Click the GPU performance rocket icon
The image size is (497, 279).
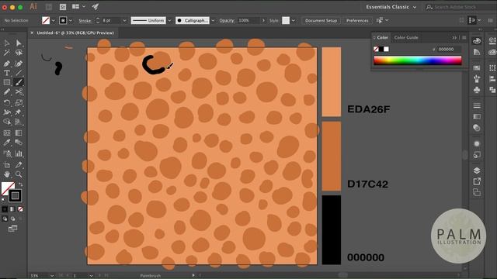pos(95,7)
